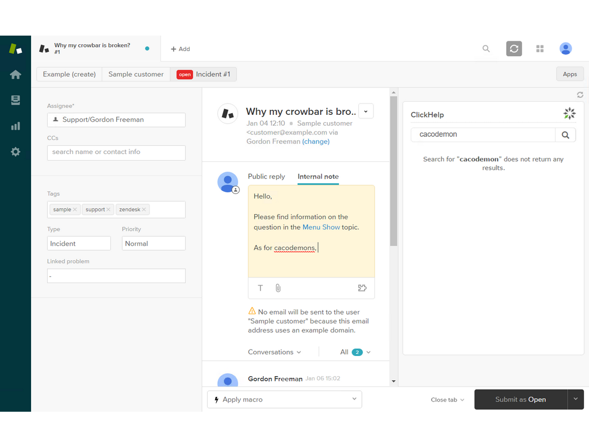Viewport: 589px width, 441px height.
Task: Open the Close tab dropdown
Action: [x=448, y=400]
